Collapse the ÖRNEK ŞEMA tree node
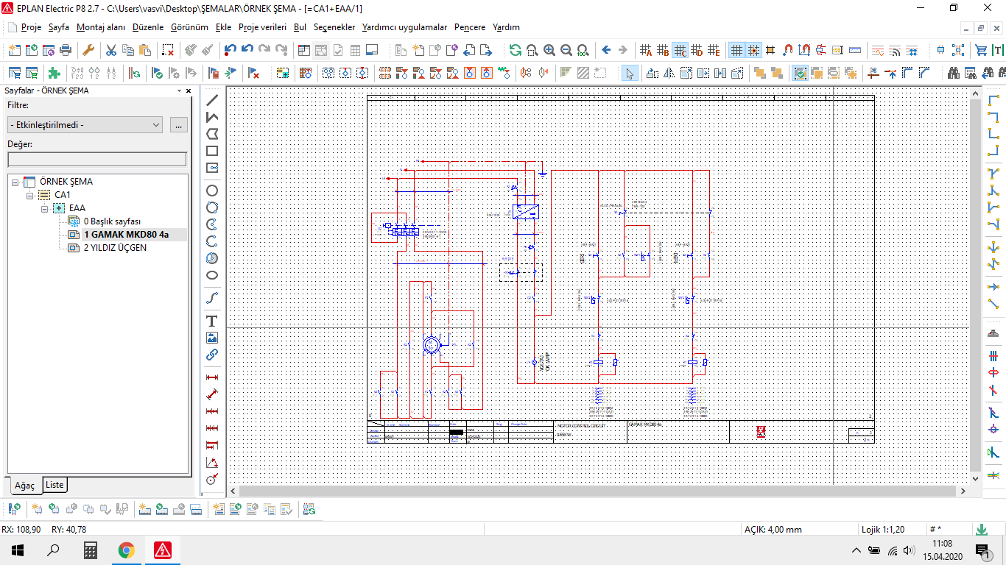This screenshot has width=1006, height=565. click(x=15, y=182)
